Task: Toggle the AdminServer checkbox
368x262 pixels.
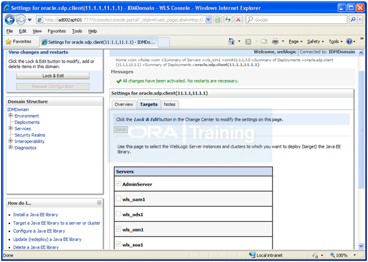Action: tap(118, 183)
